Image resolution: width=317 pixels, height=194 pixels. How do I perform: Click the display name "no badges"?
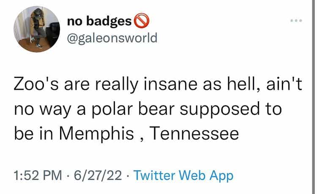[99, 22]
